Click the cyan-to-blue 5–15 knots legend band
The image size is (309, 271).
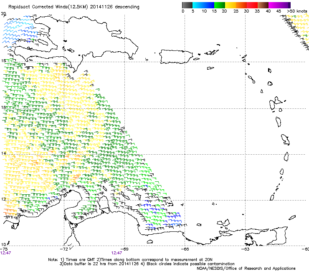(x=203, y=5)
